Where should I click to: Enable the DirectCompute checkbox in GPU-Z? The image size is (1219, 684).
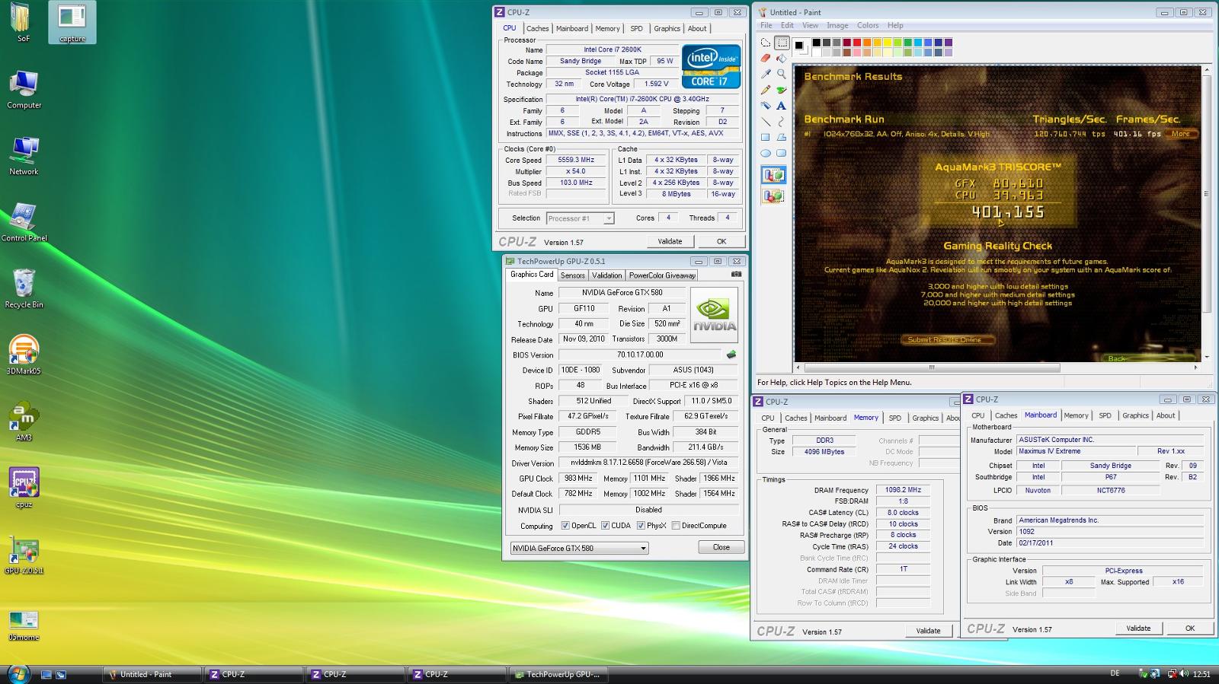676,526
